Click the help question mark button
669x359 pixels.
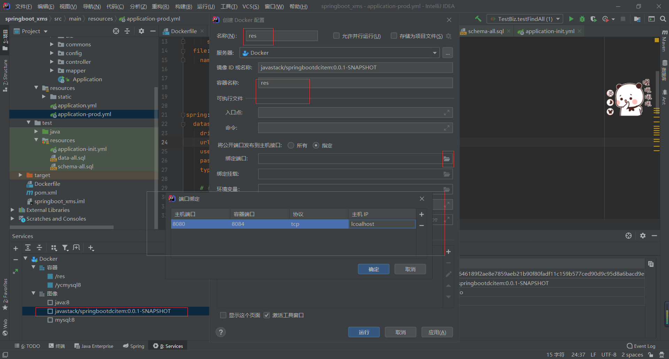[x=221, y=332]
